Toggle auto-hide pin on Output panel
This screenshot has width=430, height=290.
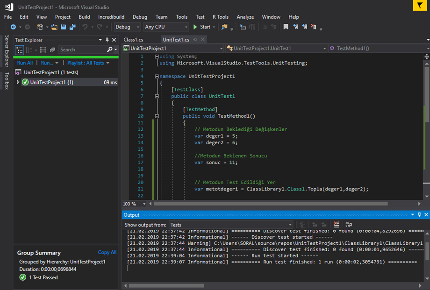click(x=419, y=215)
